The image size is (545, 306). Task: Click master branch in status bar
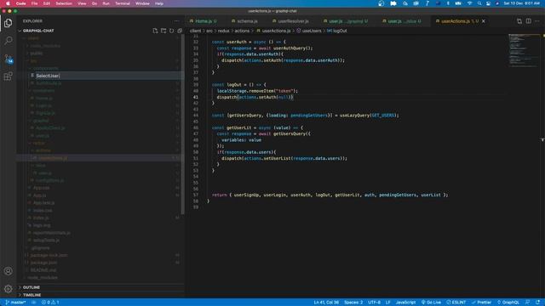(x=15, y=303)
